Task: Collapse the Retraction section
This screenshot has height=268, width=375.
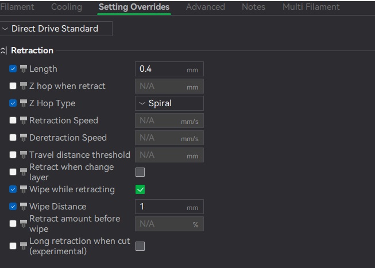Action: click(x=5, y=51)
